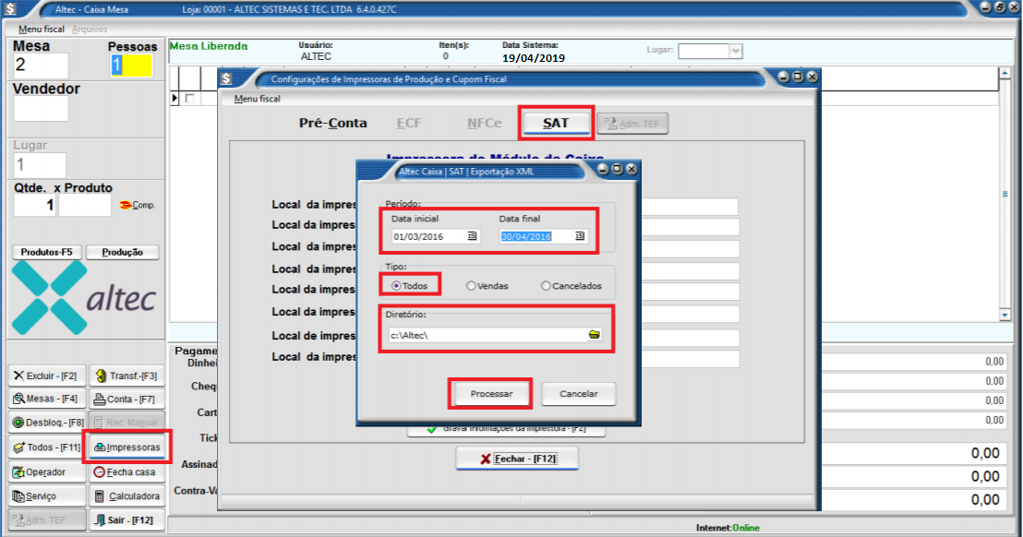Browse for the Diretório folder
The height and width of the screenshot is (537, 1023).
coord(594,334)
